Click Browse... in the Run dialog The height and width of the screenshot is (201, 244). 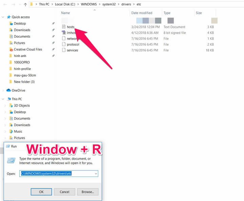[88, 192]
